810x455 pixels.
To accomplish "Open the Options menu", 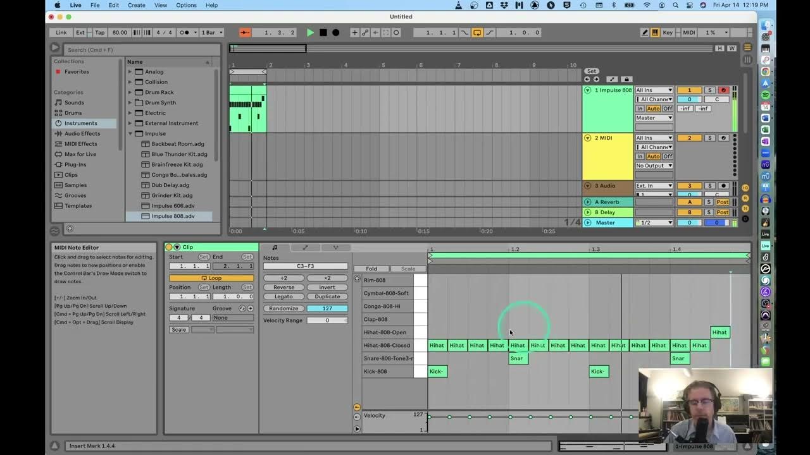I will [x=186, y=5].
